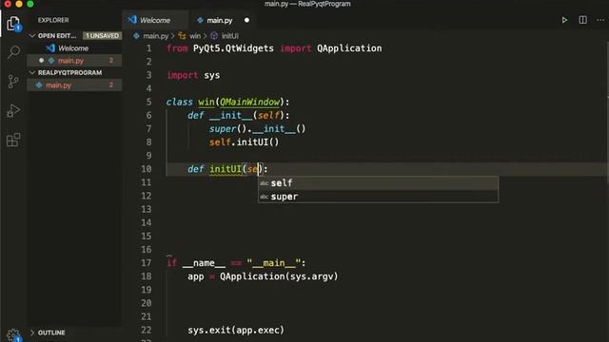
Task: Click the import sys statement
Action: [193, 75]
